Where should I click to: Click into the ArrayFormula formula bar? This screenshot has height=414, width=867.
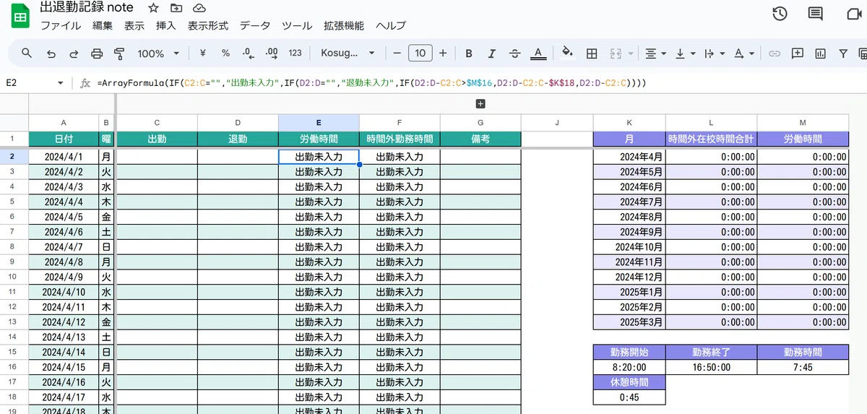click(x=371, y=83)
